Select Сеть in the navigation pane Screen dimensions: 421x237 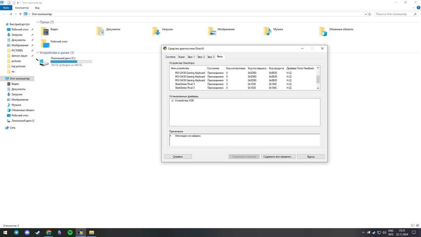[x=12, y=128]
